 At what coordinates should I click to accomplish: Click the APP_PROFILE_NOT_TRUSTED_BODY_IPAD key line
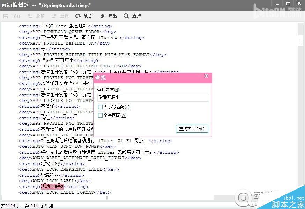[x=80, y=66]
